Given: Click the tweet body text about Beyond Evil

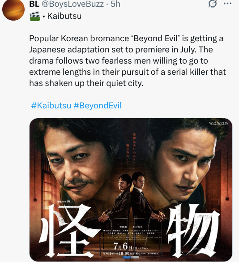Looking at the screenshot, I should [128, 60].
